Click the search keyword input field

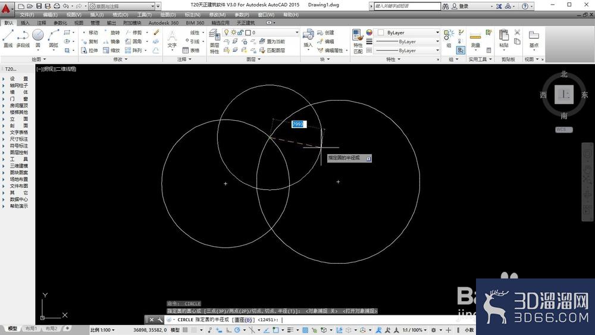pyautogui.click(x=408, y=6)
